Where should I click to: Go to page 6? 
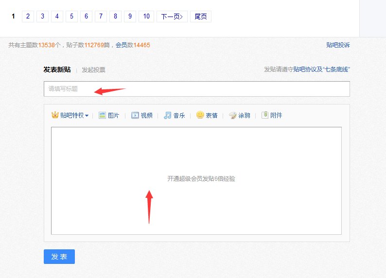86,17
